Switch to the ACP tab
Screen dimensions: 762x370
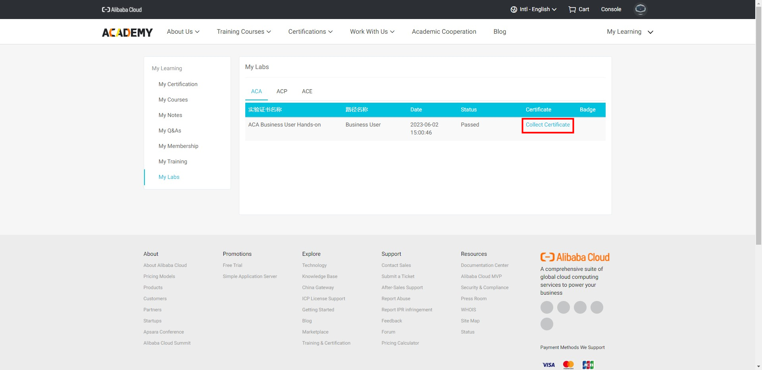pyautogui.click(x=282, y=91)
